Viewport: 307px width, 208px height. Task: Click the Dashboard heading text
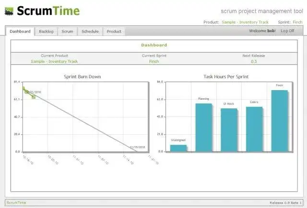point(154,45)
